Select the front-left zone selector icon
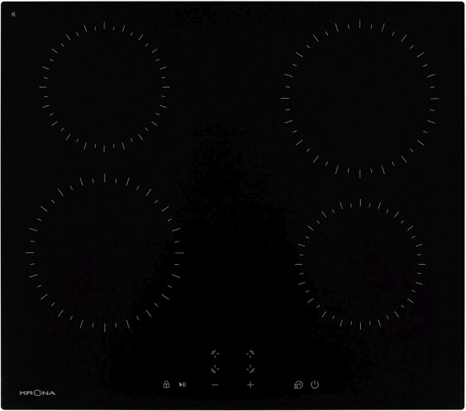466x411 pixels. tap(215, 369)
